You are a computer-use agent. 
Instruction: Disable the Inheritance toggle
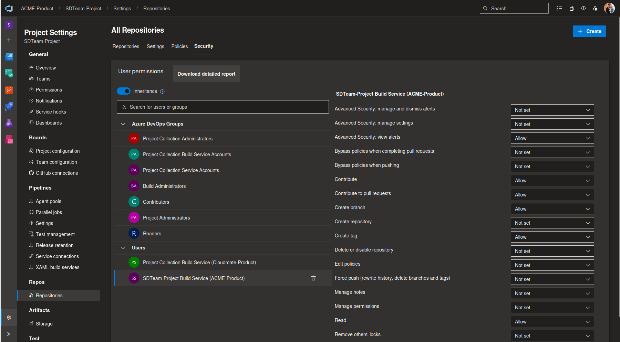pos(124,91)
